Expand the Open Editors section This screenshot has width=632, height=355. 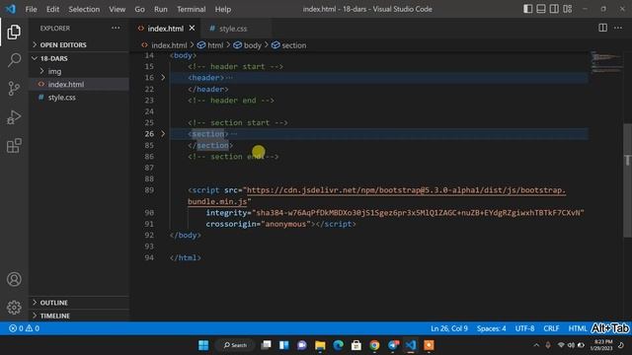[x=63, y=44]
